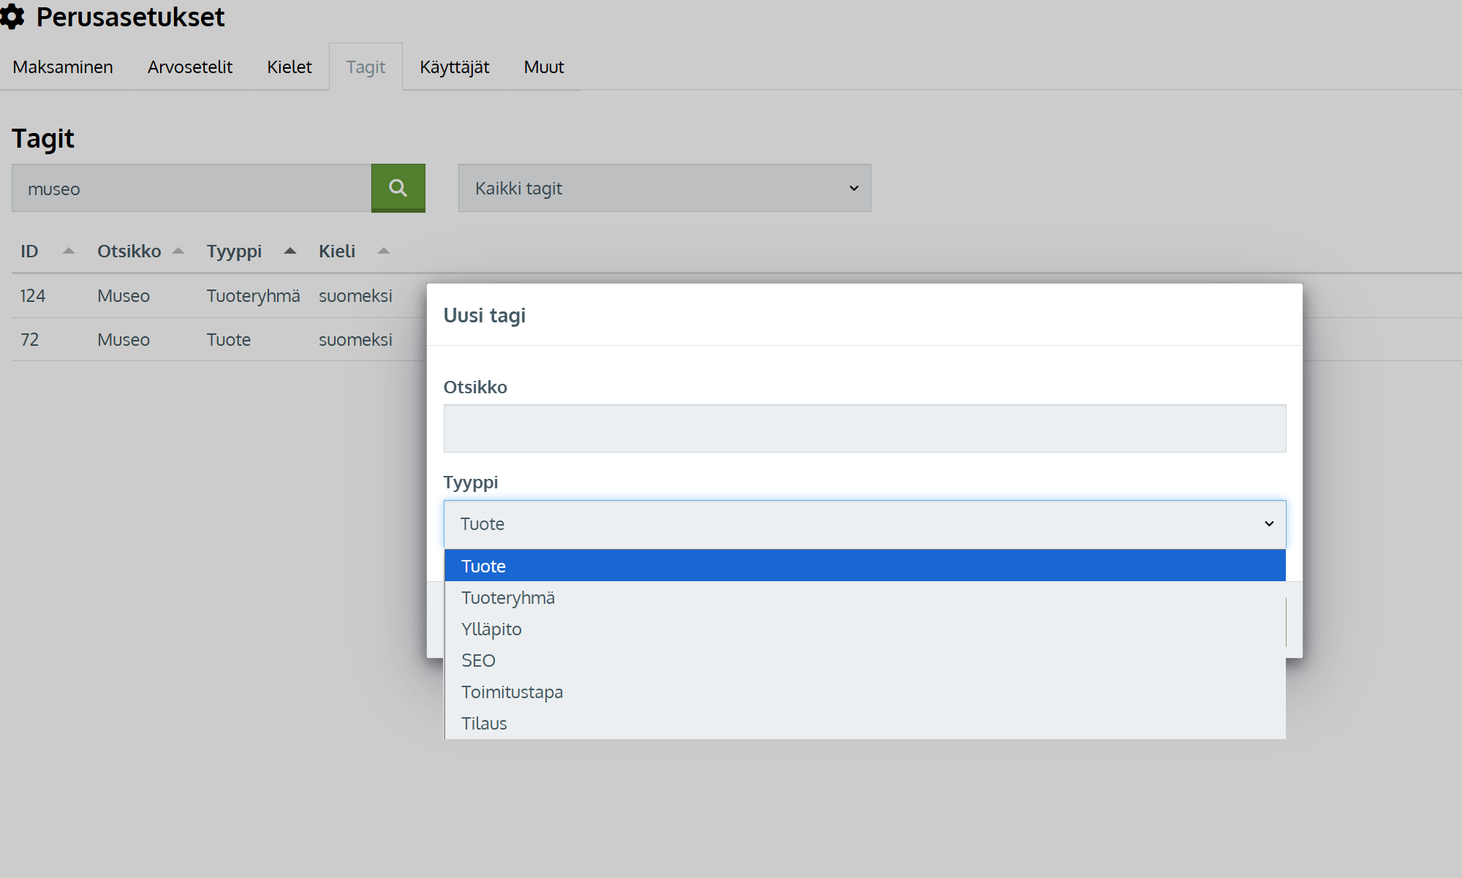The width and height of the screenshot is (1462, 878).
Task: Sort table by Kieli column arrow
Action: [x=384, y=251]
